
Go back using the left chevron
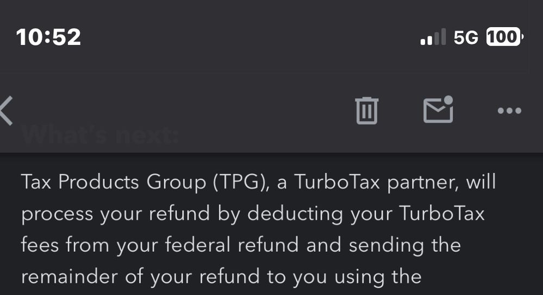7,111
